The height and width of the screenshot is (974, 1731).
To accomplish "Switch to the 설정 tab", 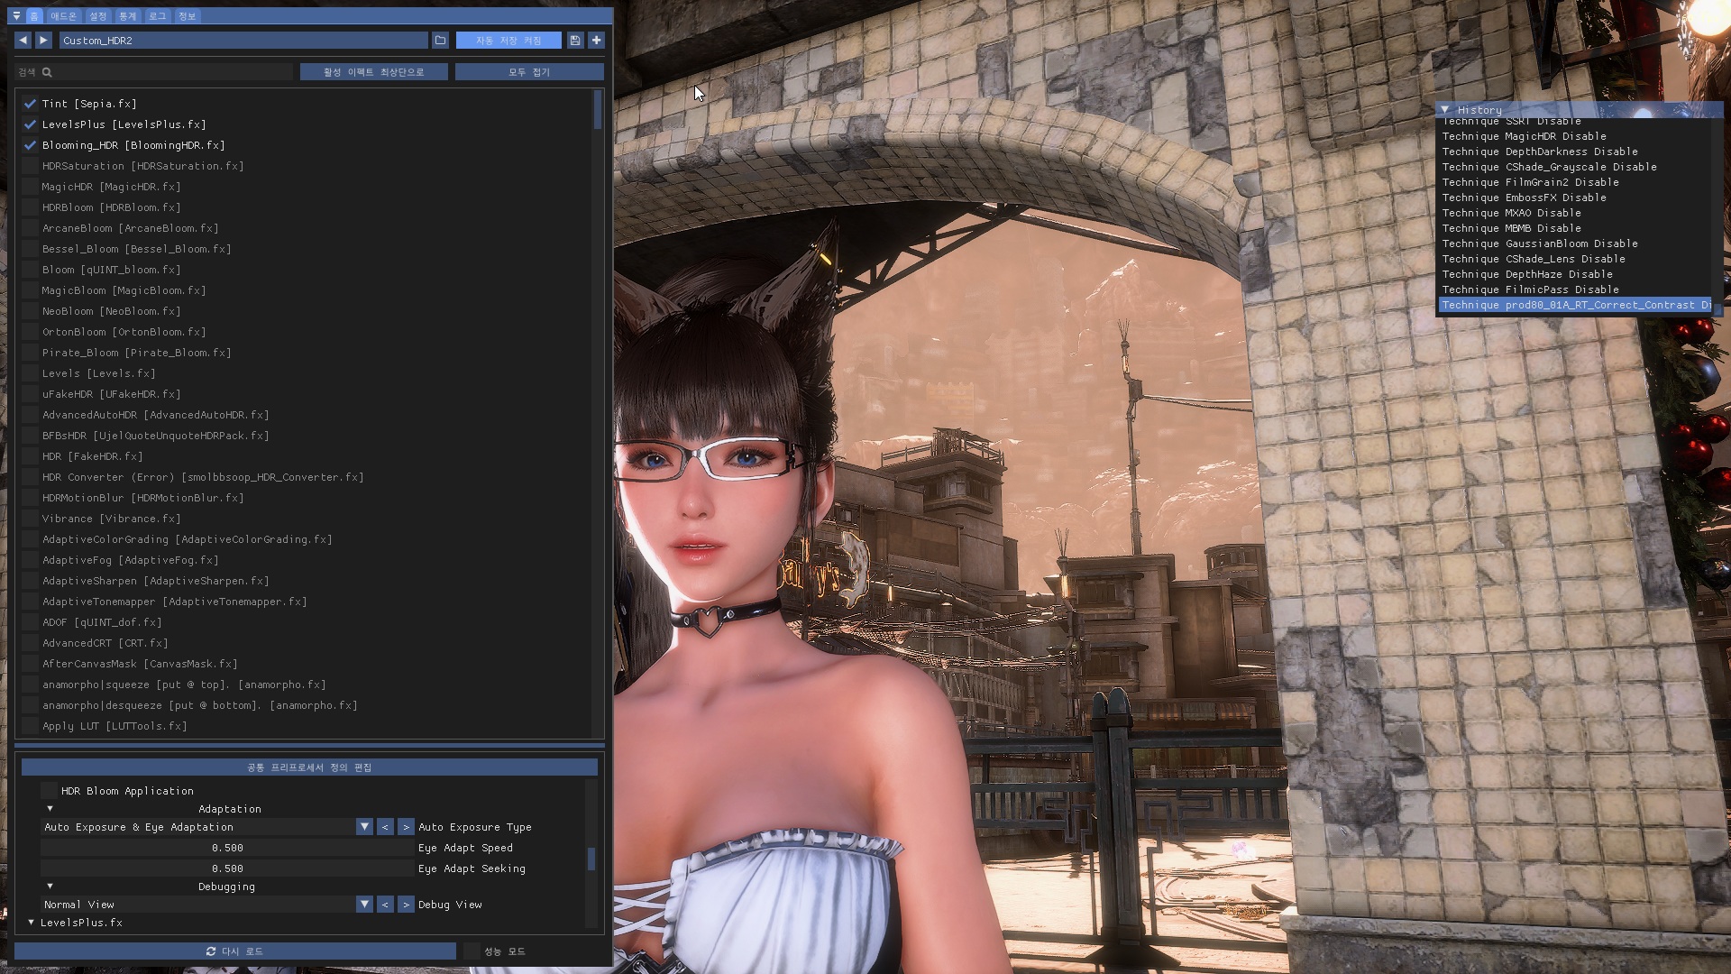I will click(97, 15).
